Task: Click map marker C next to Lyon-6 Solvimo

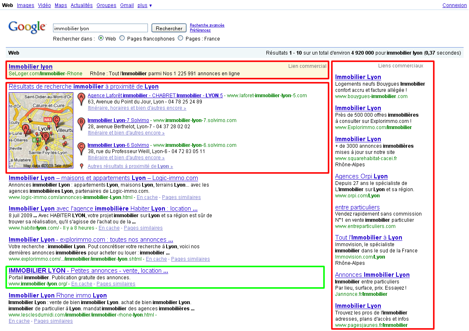Action: click(81, 149)
